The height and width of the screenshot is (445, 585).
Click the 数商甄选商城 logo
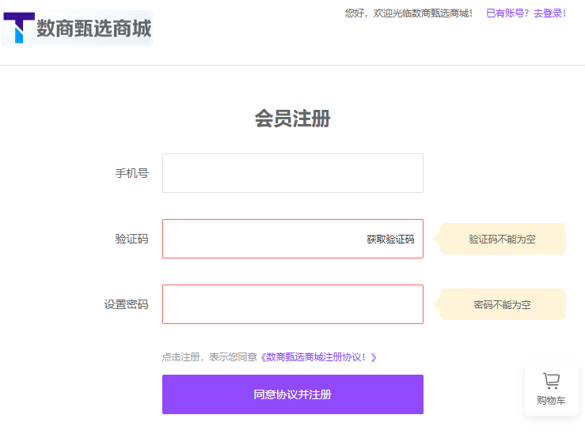(x=78, y=28)
